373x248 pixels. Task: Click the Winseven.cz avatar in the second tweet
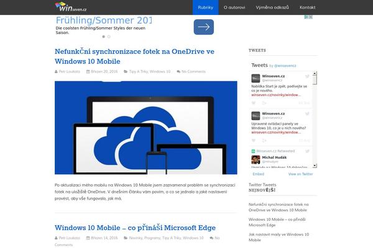[x=256, y=116]
